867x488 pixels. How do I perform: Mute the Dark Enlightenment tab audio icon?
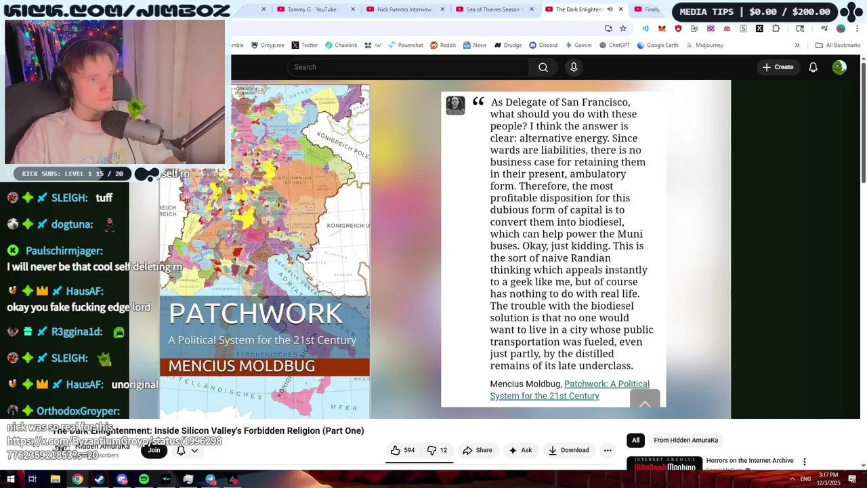coord(610,9)
